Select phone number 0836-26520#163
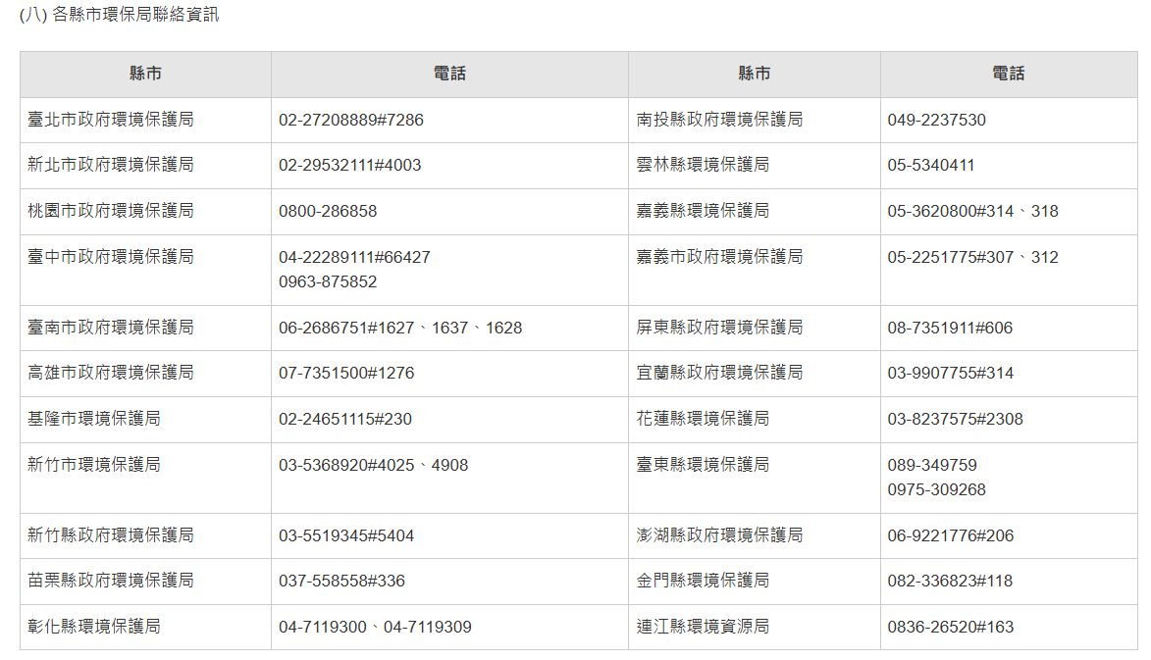 [x=951, y=627]
